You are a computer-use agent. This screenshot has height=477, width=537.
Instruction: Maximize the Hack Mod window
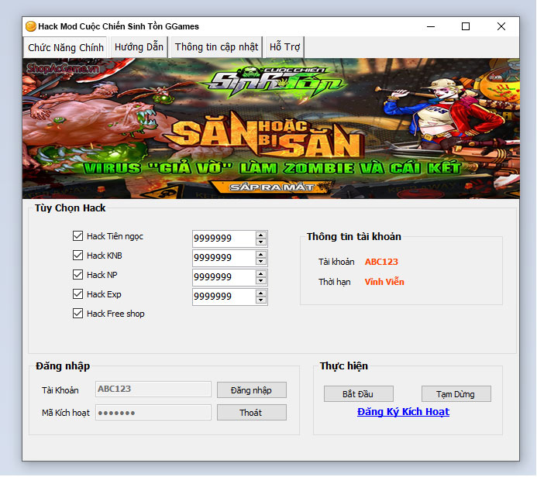[466, 26]
